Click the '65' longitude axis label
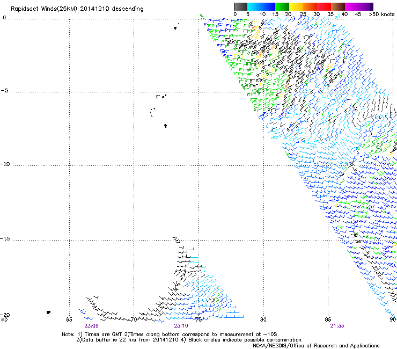 point(69,319)
